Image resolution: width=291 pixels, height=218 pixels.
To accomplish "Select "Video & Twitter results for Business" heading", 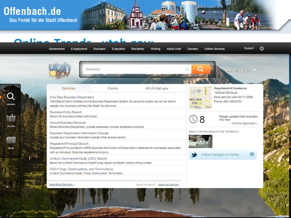I will pos(214,131).
